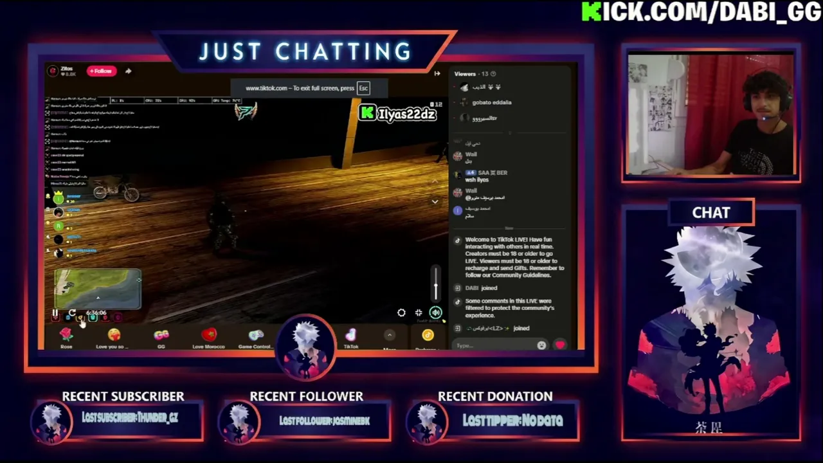Click the Kick logo beside Ilyas22dz
823x463 pixels.
click(367, 114)
